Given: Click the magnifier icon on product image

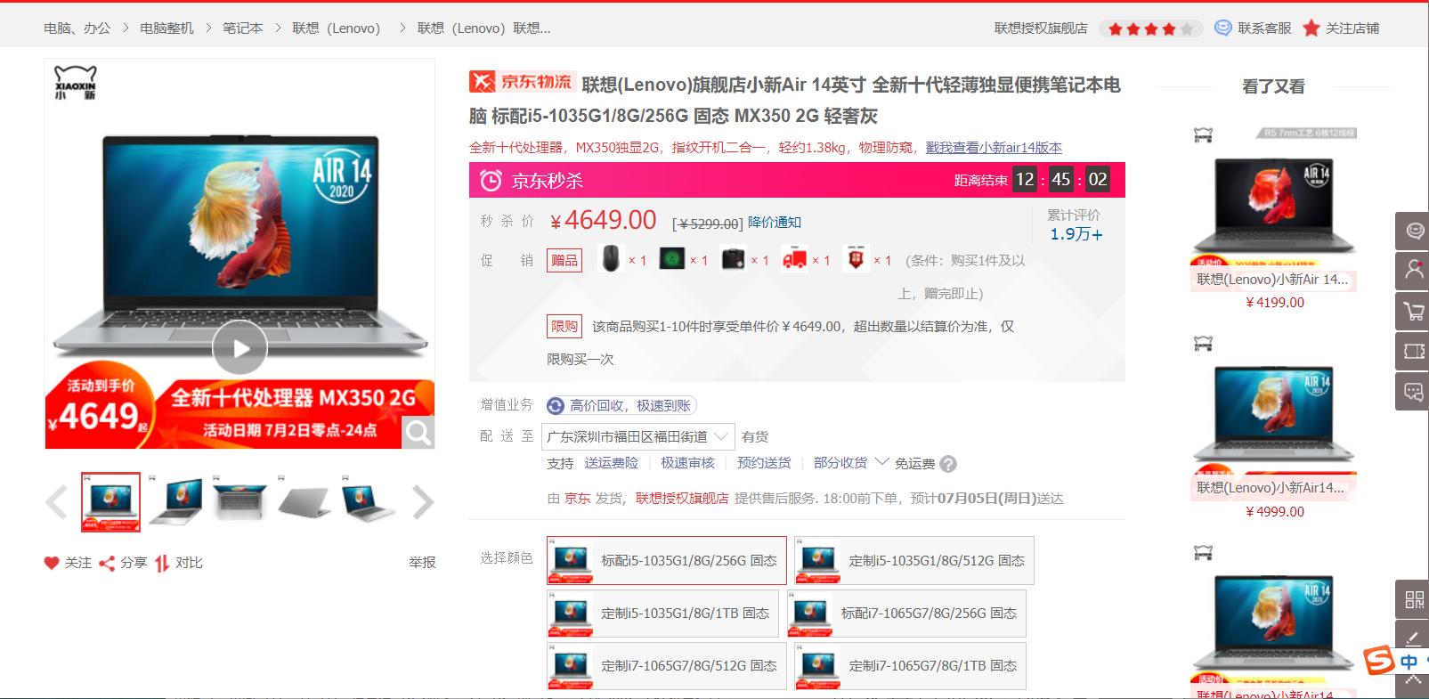Looking at the screenshot, I should (x=418, y=433).
